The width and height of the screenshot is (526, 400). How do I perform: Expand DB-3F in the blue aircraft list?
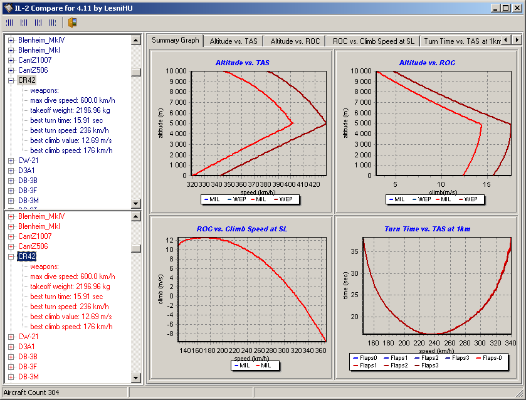[11, 191]
